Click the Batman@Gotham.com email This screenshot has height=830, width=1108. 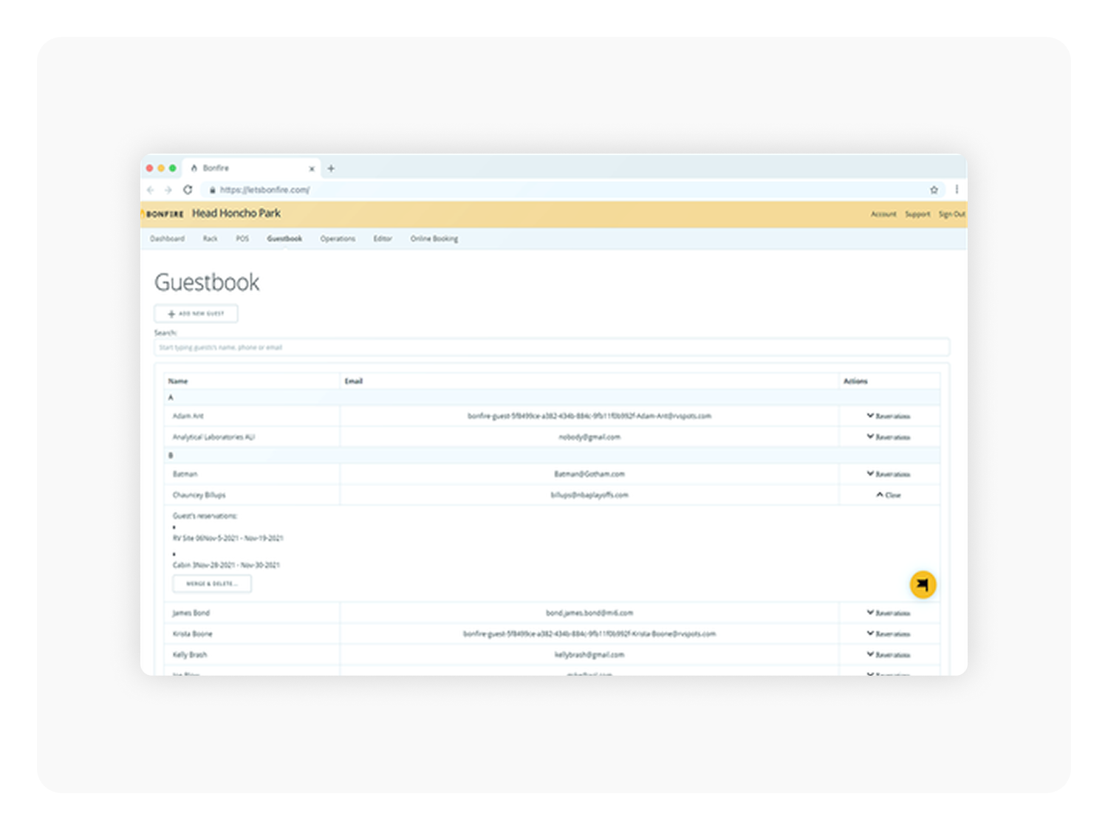589,474
